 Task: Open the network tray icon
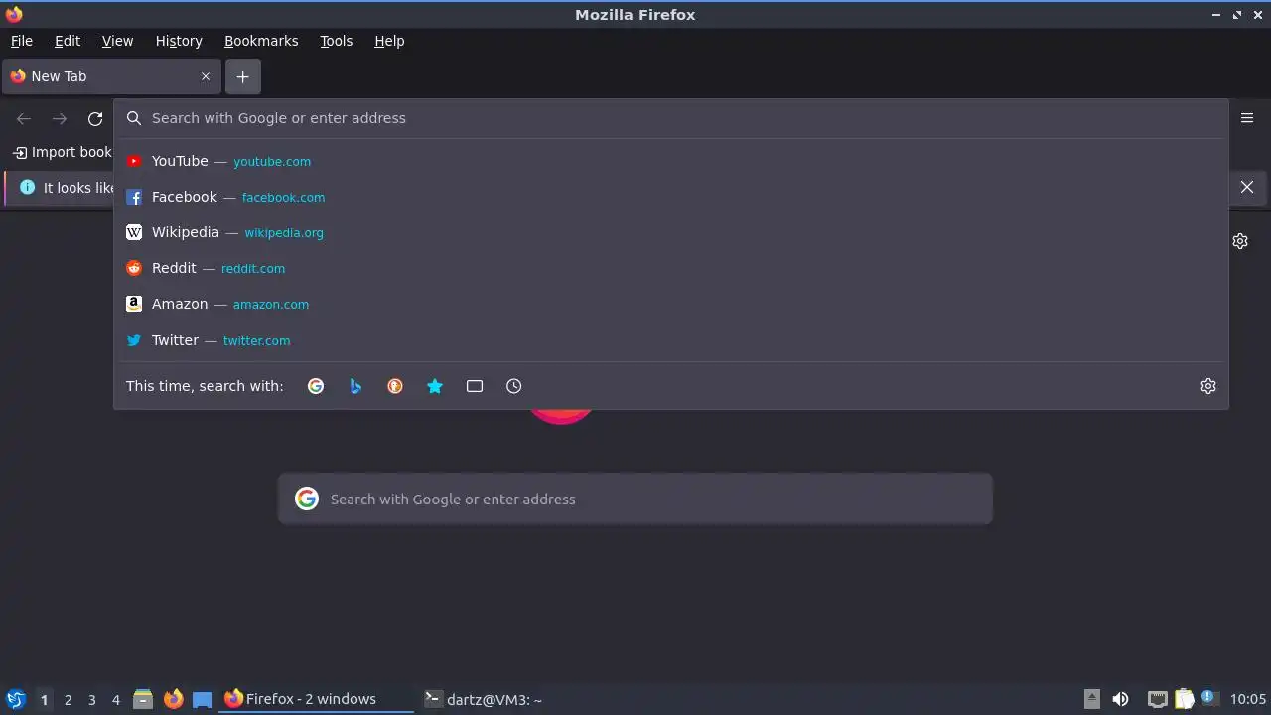pos(1157,699)
